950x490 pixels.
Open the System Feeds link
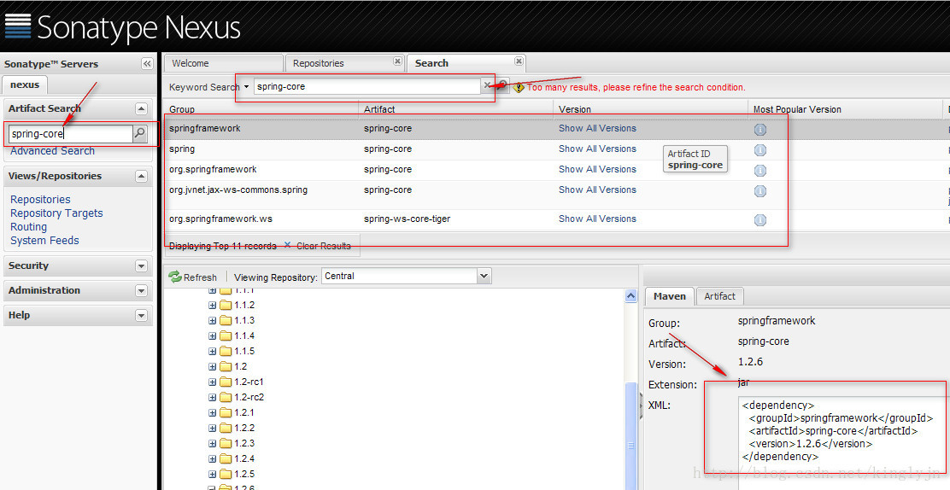(x=44, y=241)
